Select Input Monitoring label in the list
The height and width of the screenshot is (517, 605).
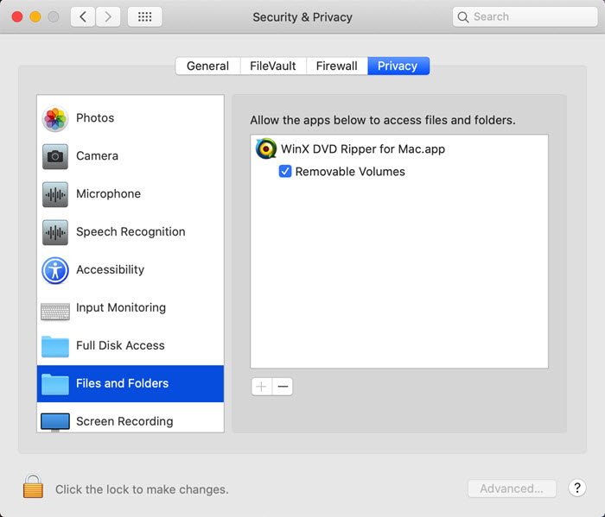click(121, 308)
